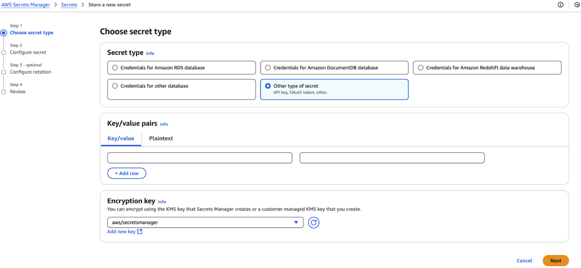The height and width of the screenshot is (268, 581).
Task: Go to Step 4 Review
Action: click(18, 92)
